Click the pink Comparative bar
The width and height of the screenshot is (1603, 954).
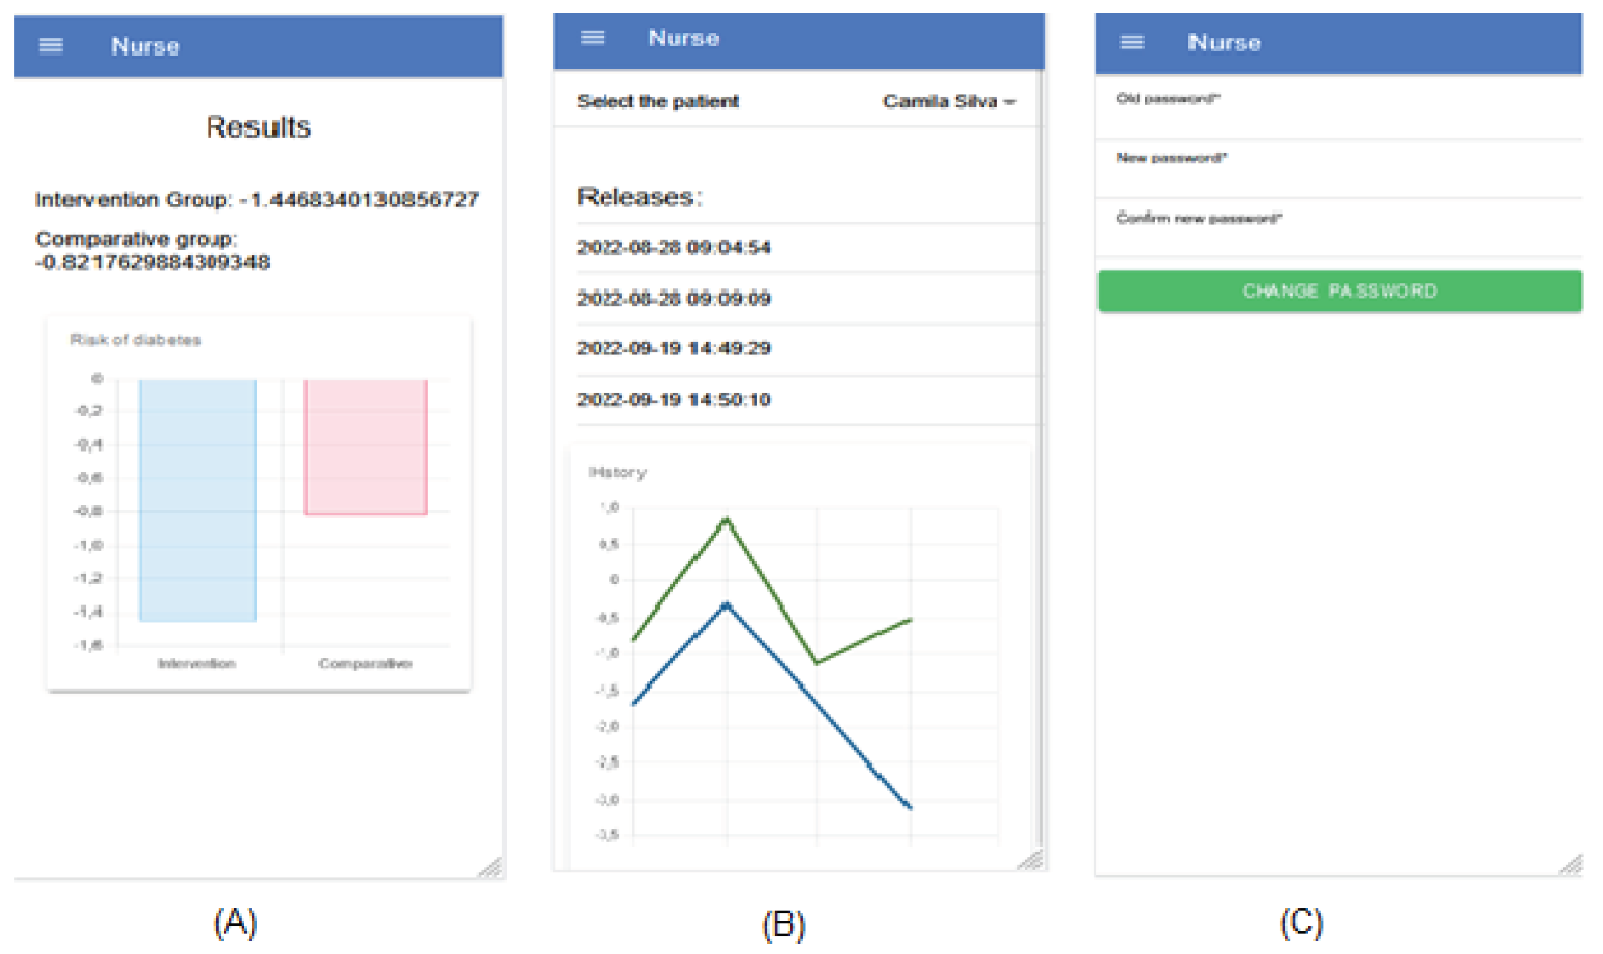365,447
